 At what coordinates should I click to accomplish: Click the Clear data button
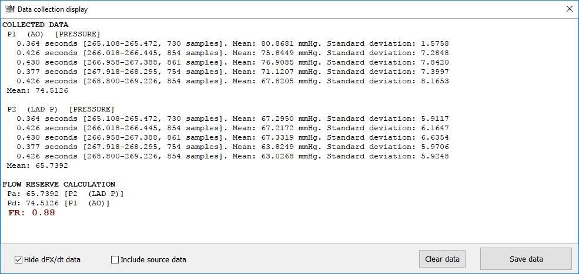(x=442, y=259)
